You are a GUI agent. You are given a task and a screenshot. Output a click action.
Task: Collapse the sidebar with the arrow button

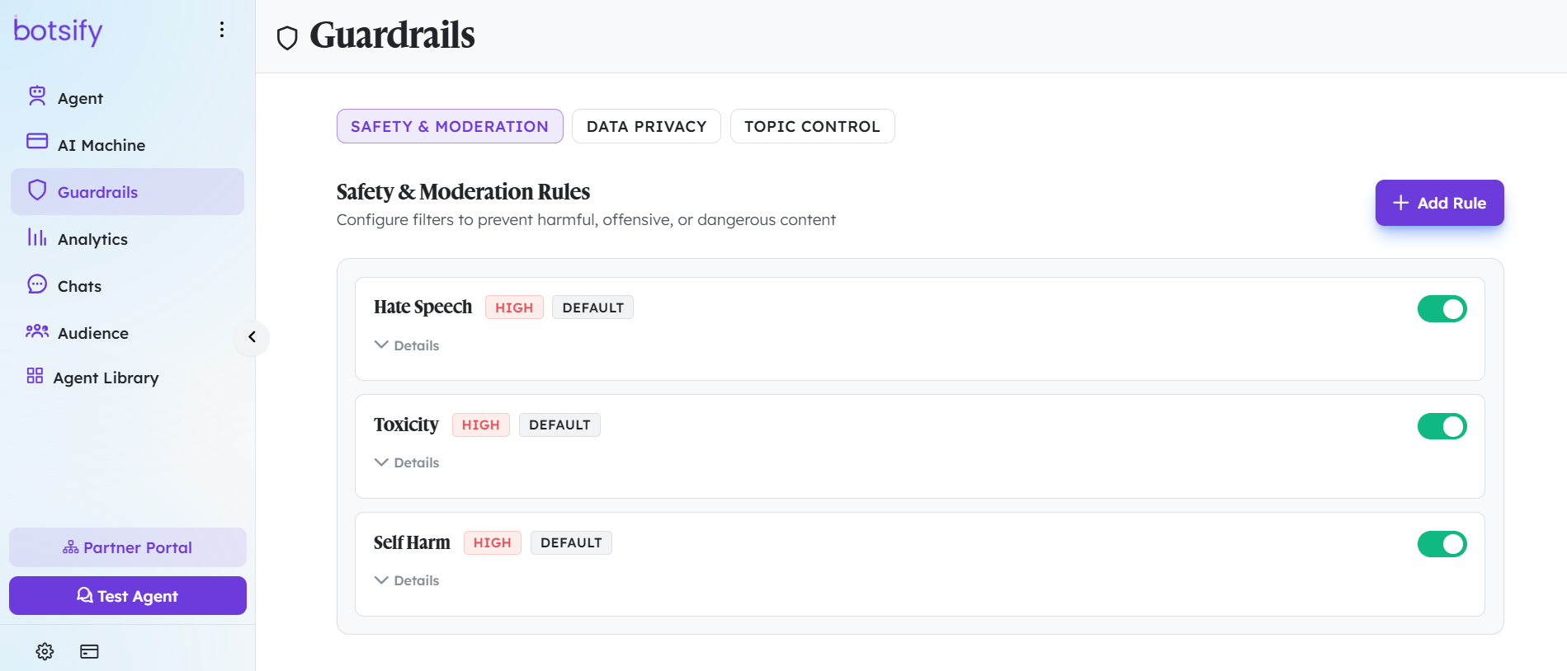click(x=252, y=337)
